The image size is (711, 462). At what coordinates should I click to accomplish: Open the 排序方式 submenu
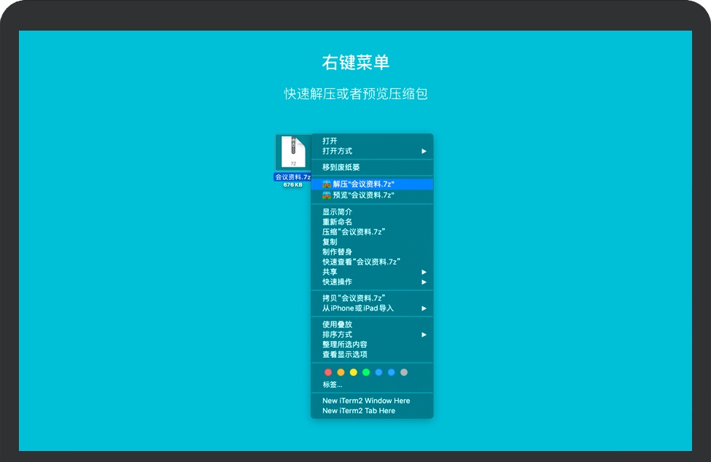click(338, 334)
